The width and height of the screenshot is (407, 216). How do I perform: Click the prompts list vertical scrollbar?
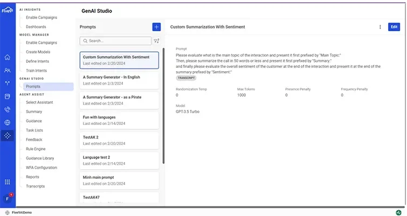(x=163, y=108)
